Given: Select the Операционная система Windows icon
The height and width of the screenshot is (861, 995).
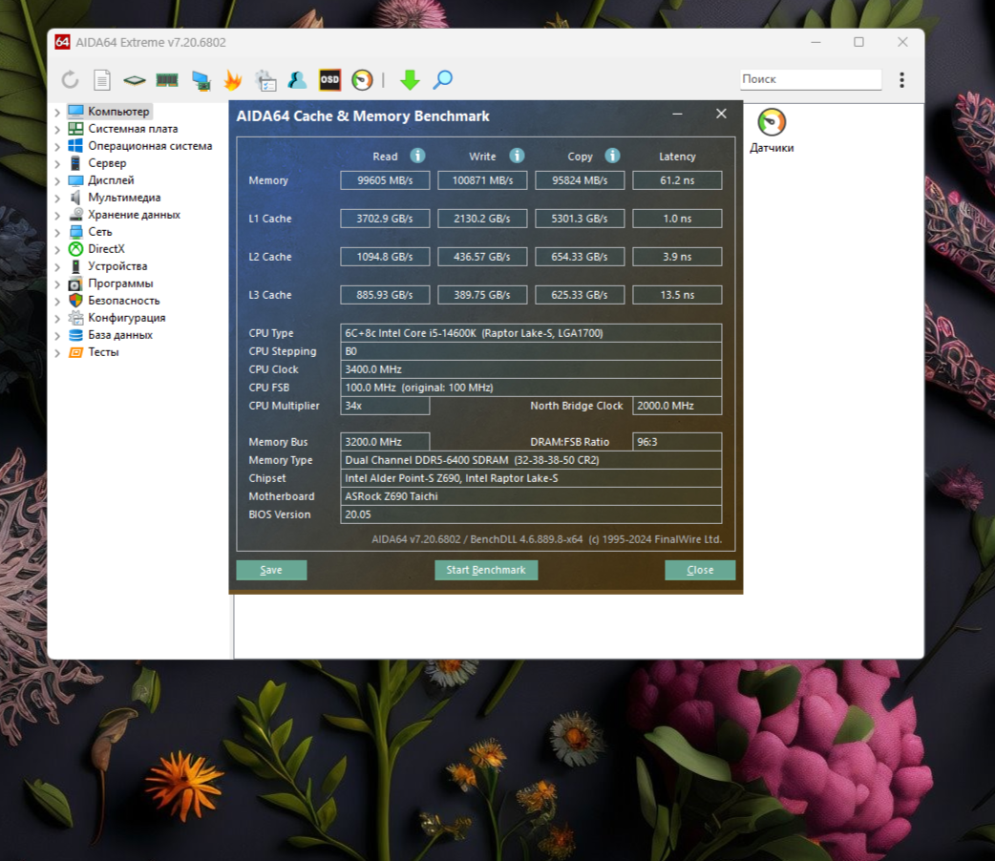Looking at the screenshot, I should point(75,145).
